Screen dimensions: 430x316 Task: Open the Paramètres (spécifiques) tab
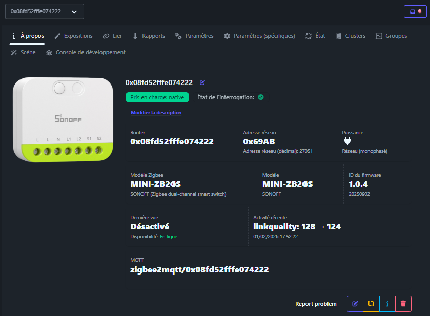259,36
